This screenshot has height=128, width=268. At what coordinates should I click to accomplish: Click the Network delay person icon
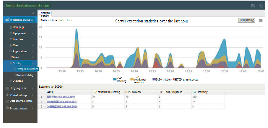point(16,75)
